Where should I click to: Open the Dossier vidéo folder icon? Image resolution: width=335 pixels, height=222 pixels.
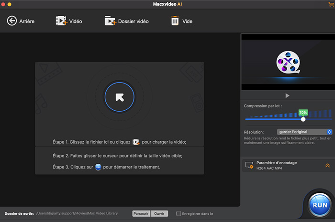click(x=110, y=21)
